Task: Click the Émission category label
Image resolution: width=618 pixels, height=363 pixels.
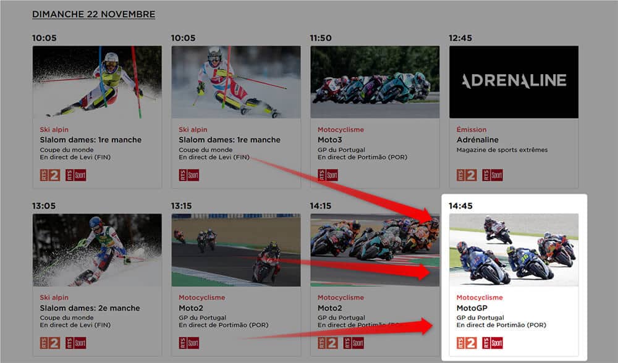Action: pyautogui.click(x=472, y=130)
